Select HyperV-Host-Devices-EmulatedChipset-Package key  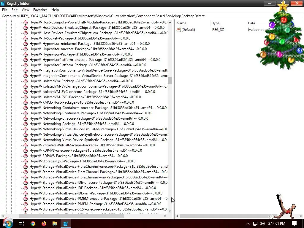coord(97,28)
